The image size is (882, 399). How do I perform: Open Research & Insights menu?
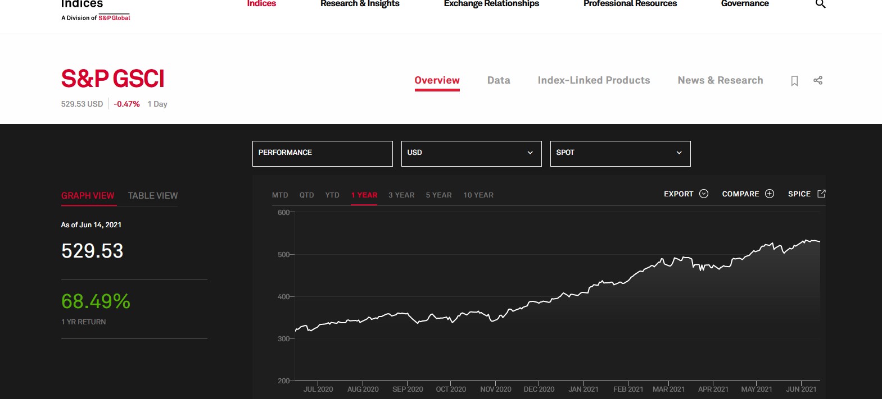point(360,4)
